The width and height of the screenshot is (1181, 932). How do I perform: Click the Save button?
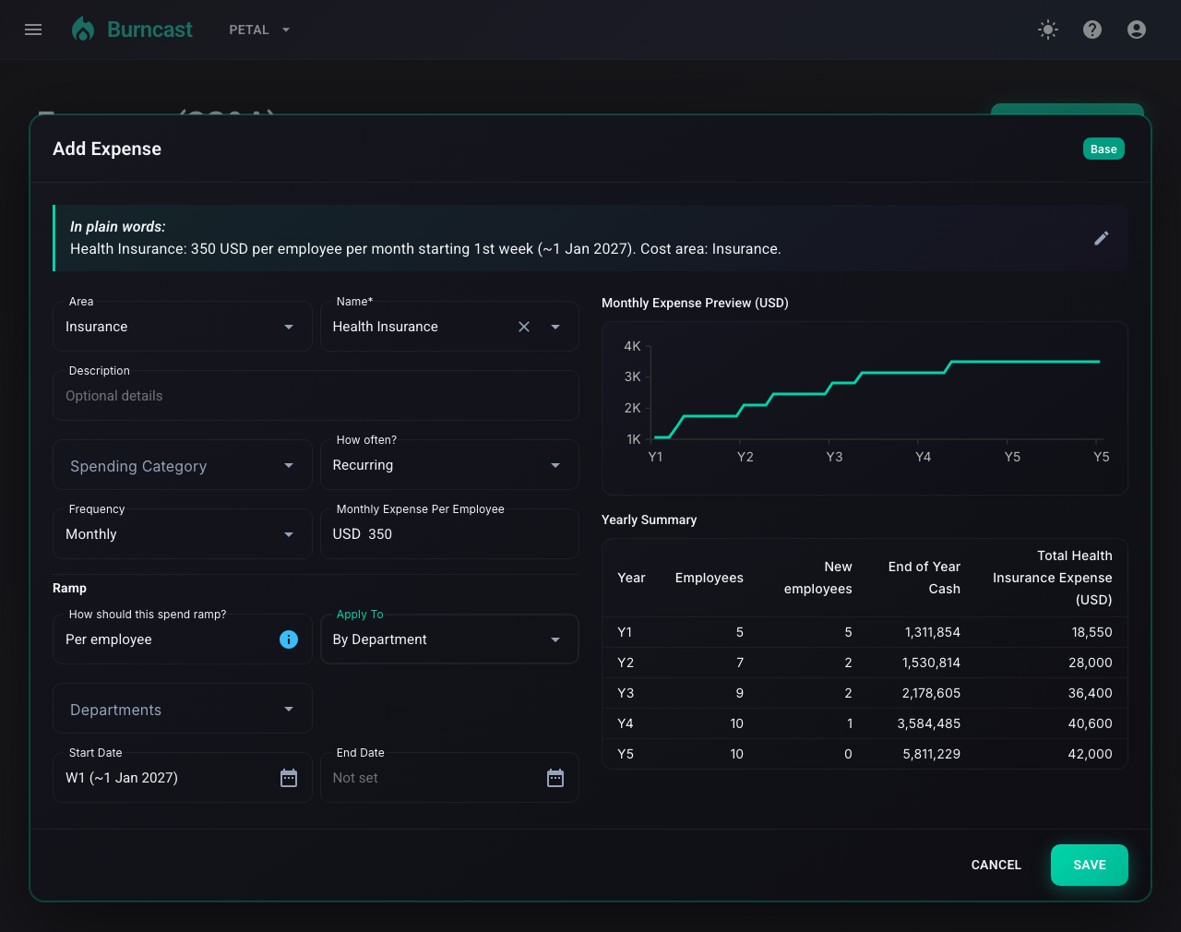pyautogui.click(x=1090, y=865)
